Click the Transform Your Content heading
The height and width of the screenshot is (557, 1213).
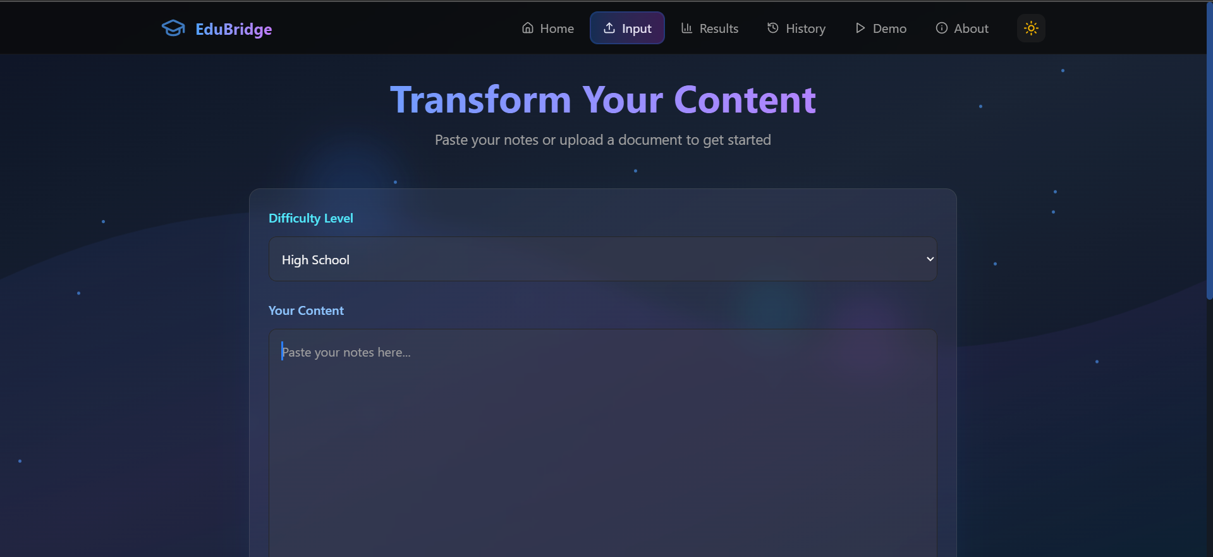603,100
